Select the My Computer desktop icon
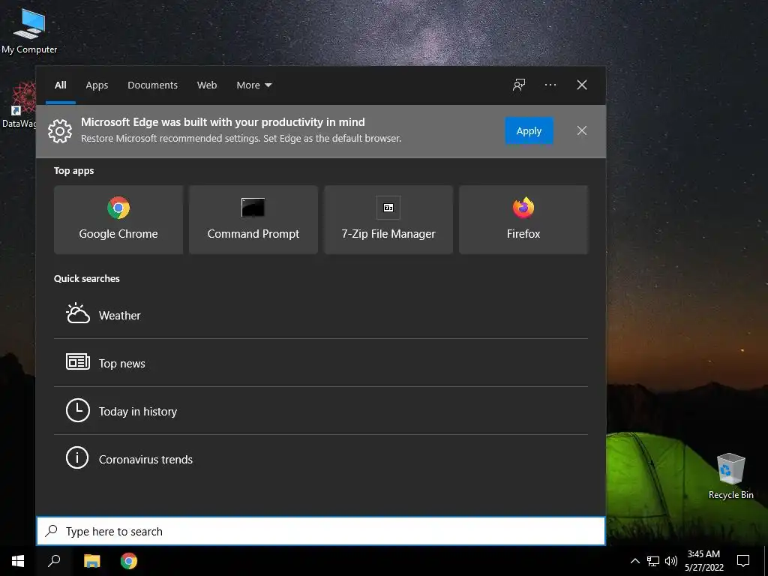Viewport: 768px width, 576px height. tap(29, 31)
